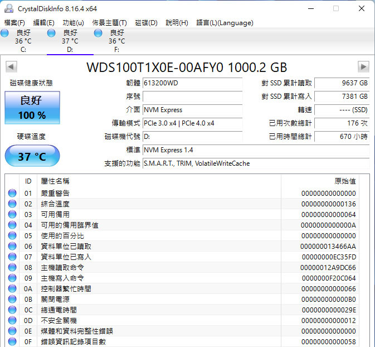
Task: Click status orb for attribute 09 主機寫入命令
Action: coord(12,278)
